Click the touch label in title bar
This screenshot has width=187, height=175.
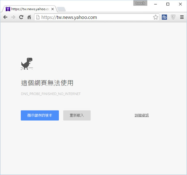(x=140, y=3)
